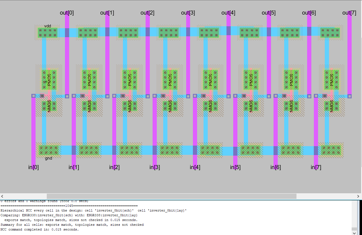Select the out[4] export label
The height and width of the screenshot is (235, 362).
[228, 13]
